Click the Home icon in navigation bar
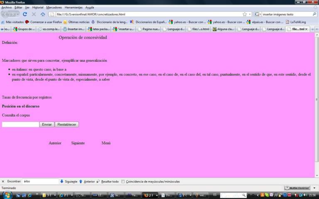Screen dimensions: 319x199 (43, 14)
